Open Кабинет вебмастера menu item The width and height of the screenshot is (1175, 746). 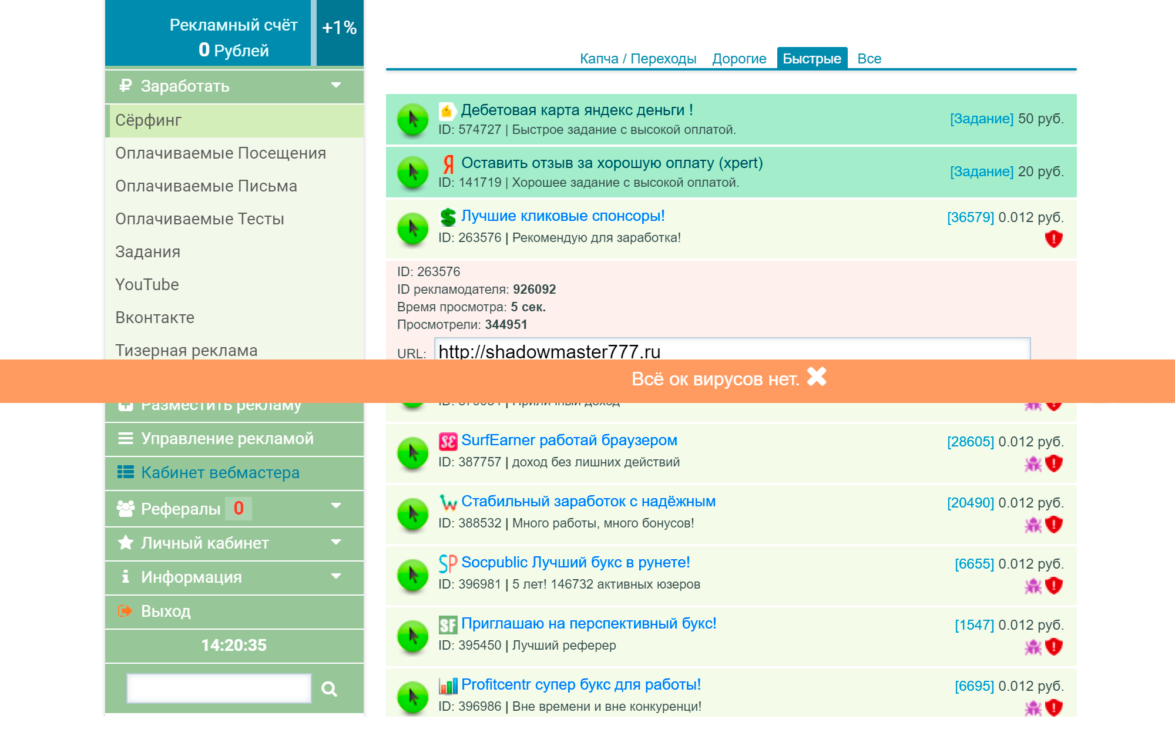click(234, 473)
